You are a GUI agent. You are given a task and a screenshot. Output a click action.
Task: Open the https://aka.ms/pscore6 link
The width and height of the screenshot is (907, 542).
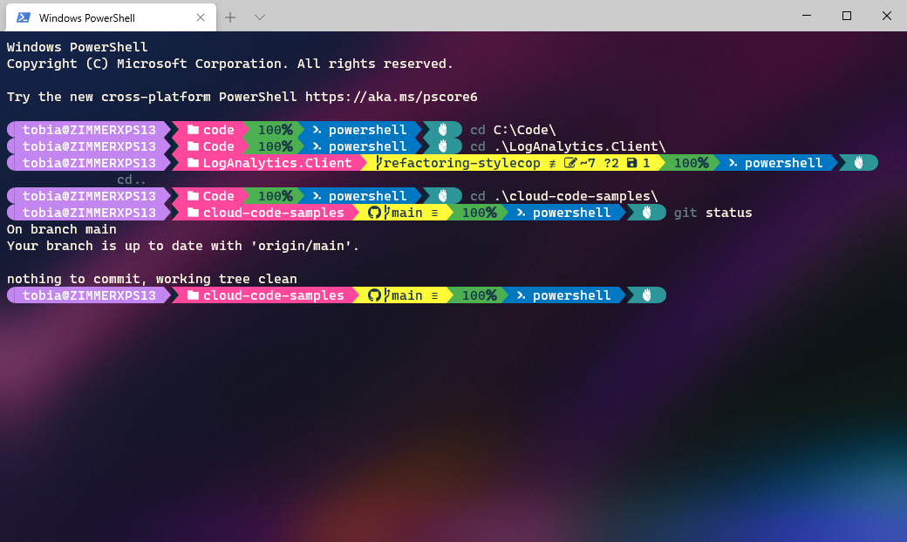pyautogui.click(x=392, y=97)
